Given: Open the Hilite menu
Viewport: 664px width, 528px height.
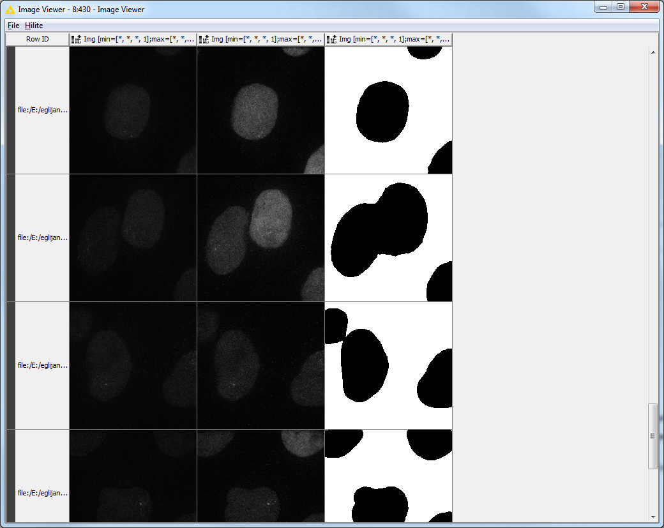Looking at the screenshot, I should coord(34,26).
